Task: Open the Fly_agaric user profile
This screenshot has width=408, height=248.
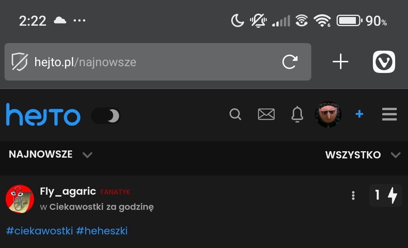Action: pos(68,191)
